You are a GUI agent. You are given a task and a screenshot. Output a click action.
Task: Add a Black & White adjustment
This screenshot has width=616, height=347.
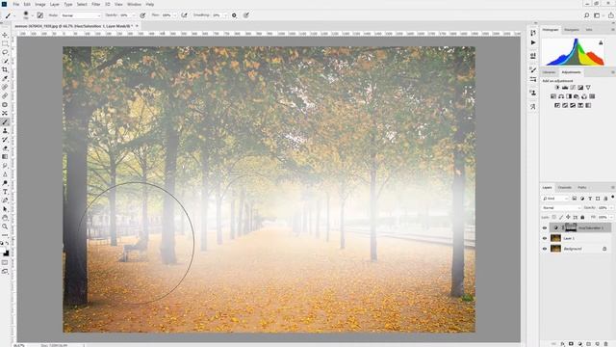(x=569, y=96)
